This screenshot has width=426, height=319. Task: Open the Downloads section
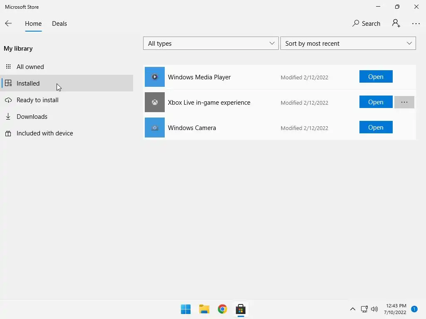pyautogui.click(x=67, y=117)
